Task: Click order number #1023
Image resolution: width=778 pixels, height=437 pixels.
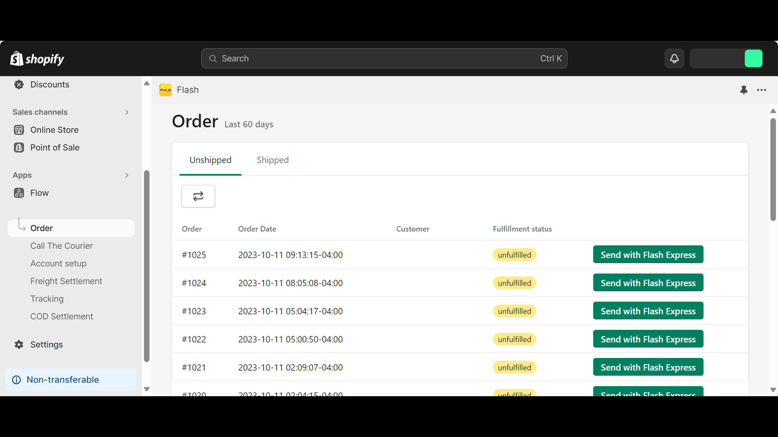Action: [194, 311]
